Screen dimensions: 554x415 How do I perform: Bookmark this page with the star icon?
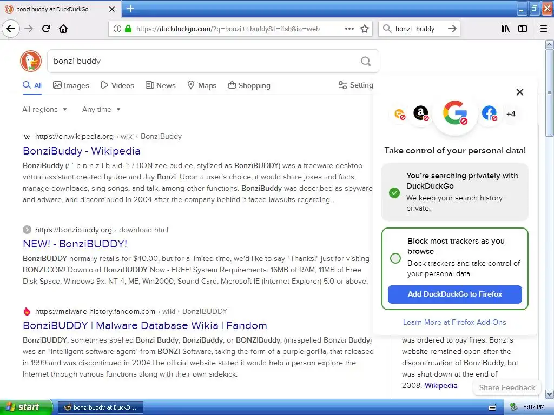point(365,29)
